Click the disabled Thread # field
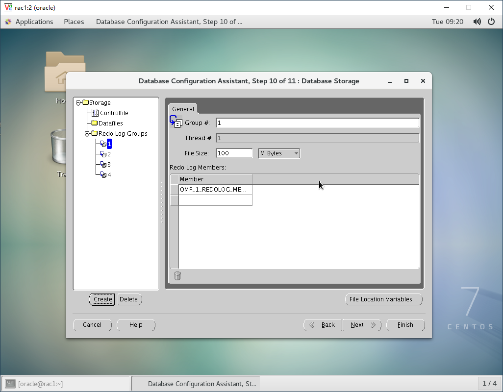 tap(318, 138)
